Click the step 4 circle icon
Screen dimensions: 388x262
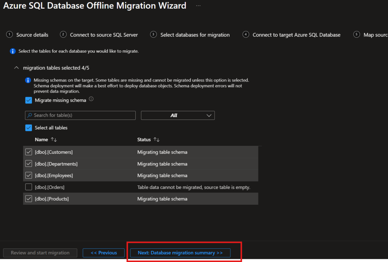pyautogui.click(x=246, y=35)
